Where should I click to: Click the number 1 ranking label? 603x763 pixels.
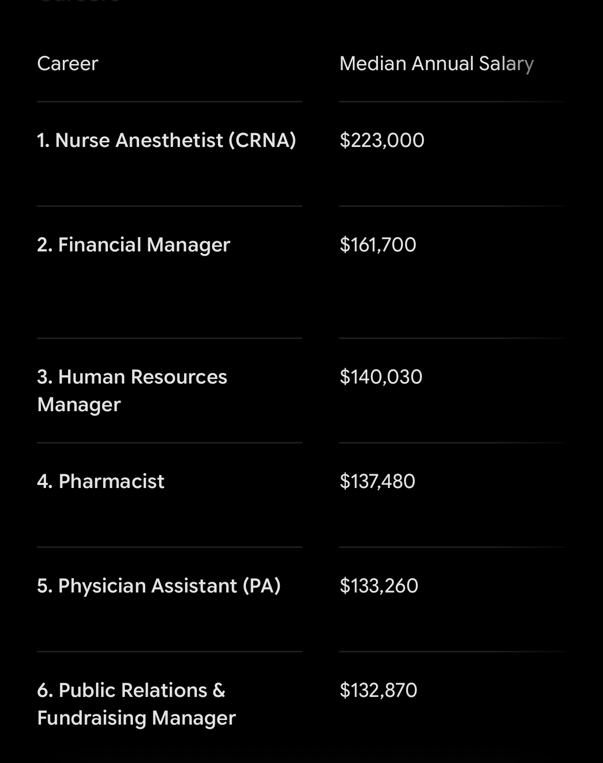click(43, 140)
